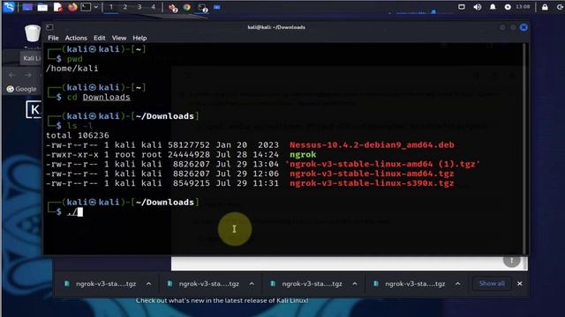Launch Firefox from the top panel
The width and height of the screenshot is (565, 317).
pyautogui.click(x=72, y=7)
